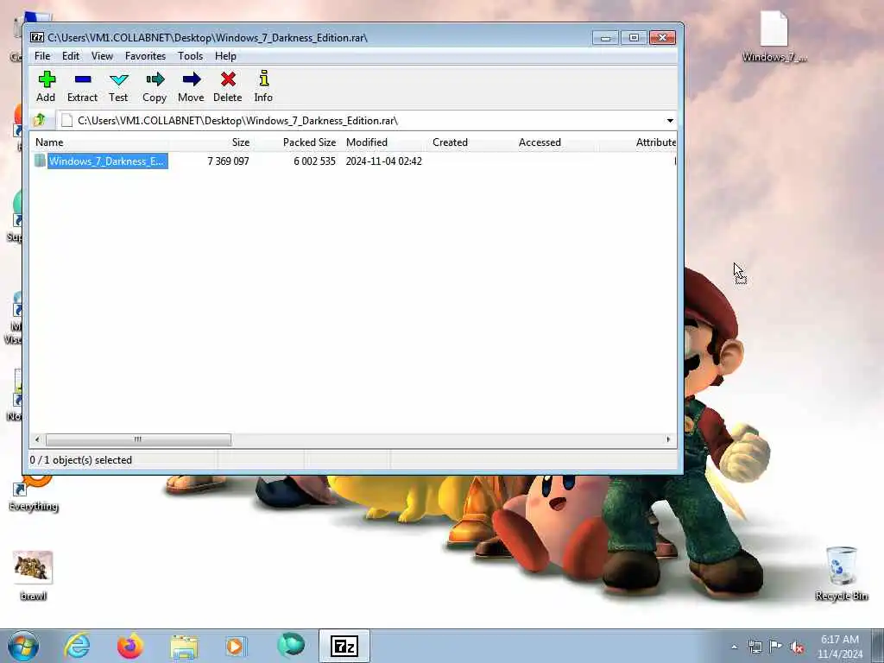
Task: Click the packed size 6 002 535
Action: (314, 161)
